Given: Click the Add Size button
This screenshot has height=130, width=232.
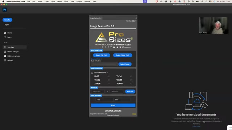Looking at the screenshot, I should pyautogui.click(x=130, y=91).
